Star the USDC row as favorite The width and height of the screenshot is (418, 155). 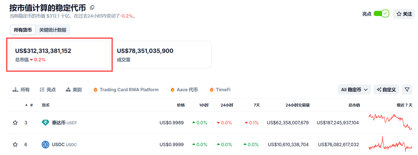coord(15,145)
